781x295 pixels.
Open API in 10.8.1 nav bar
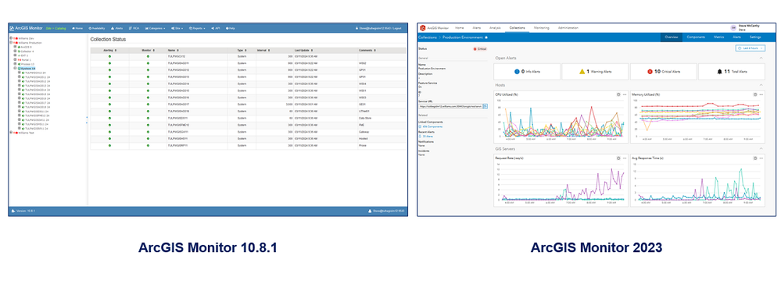[216, 28]
